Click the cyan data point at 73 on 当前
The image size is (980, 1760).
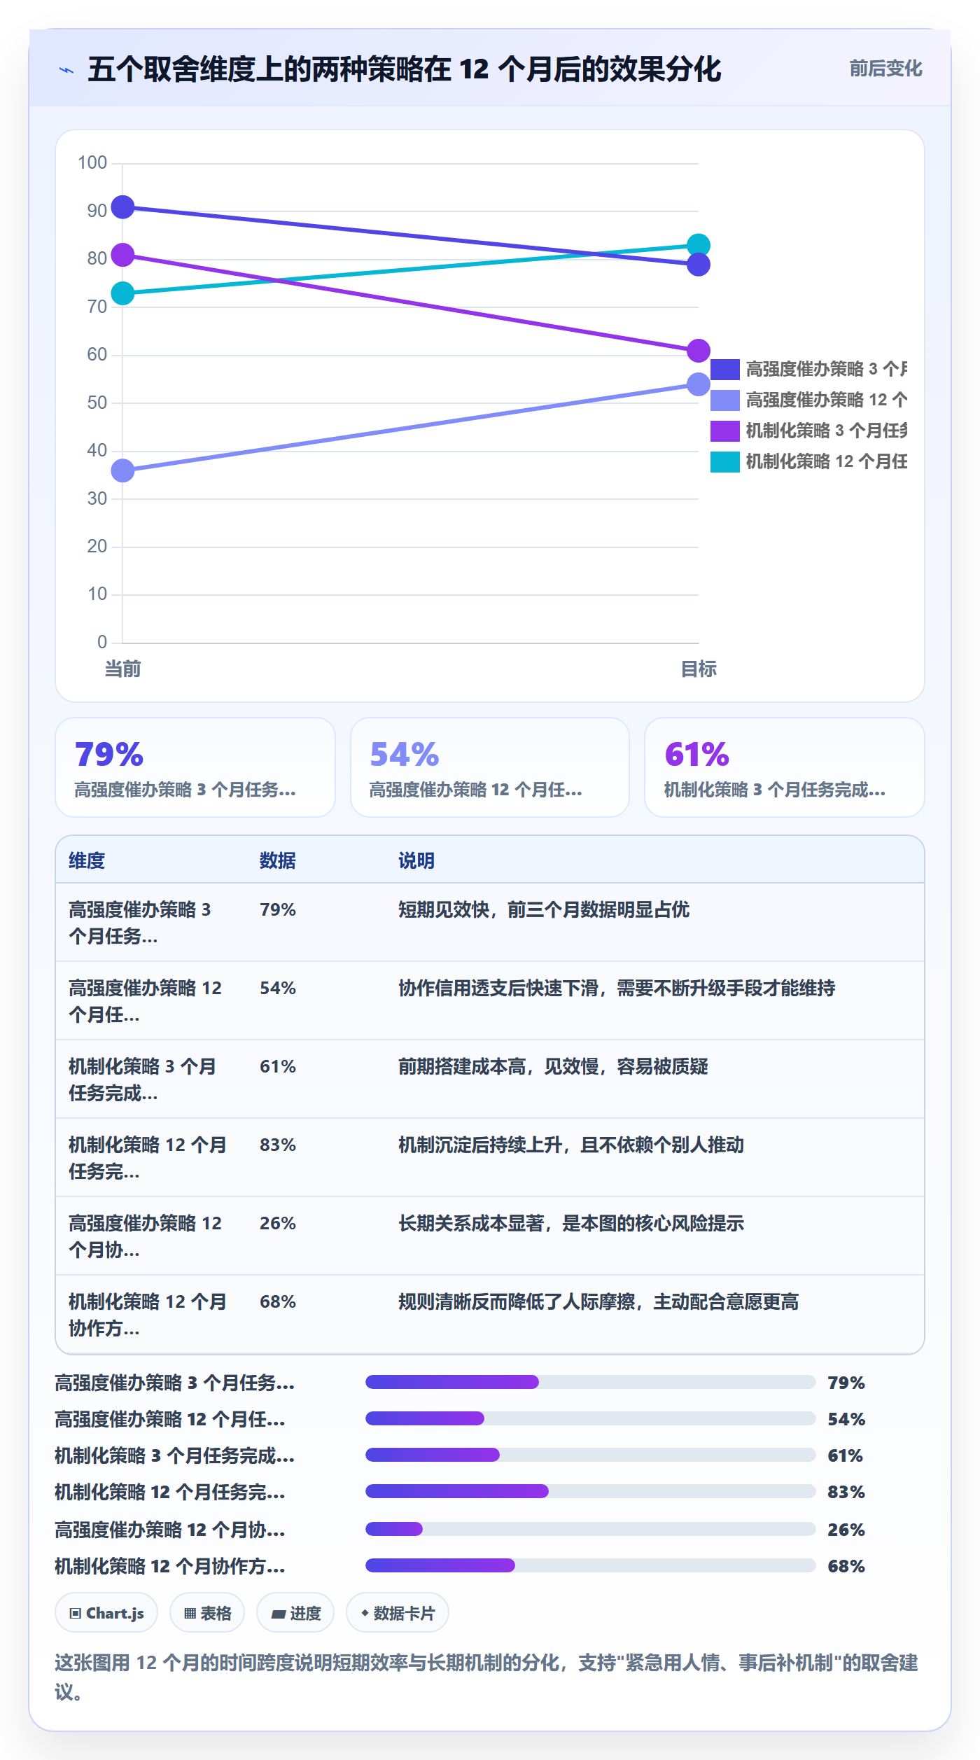122,293
